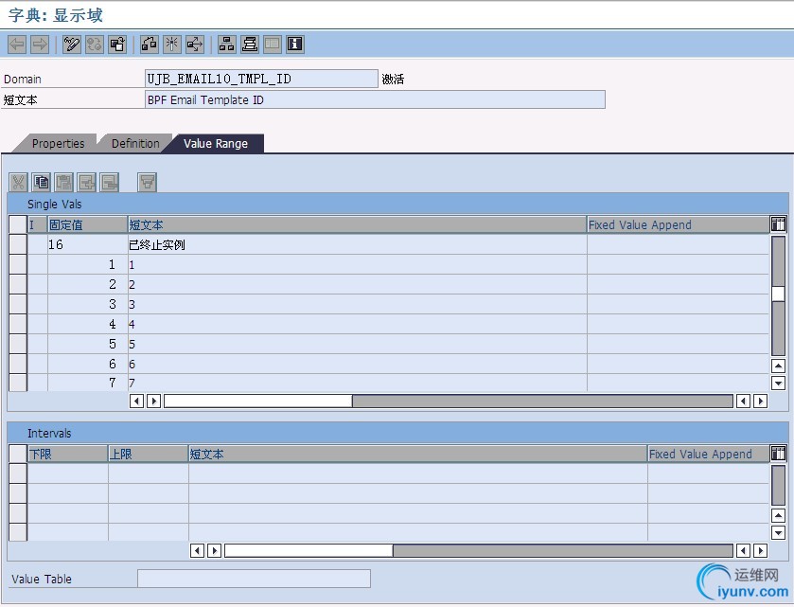Viewport: 794px width, 607px height.
Task: Click the Copy icon above Single Vals
Action: [41, 182]
